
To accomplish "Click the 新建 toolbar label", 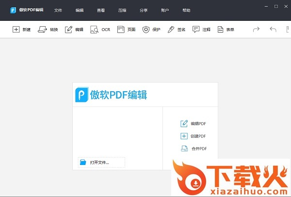I will pos(27,30).
